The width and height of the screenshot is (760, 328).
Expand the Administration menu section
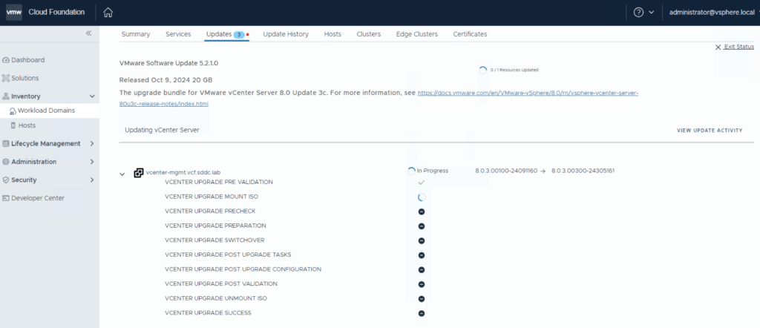pos(92,162)
